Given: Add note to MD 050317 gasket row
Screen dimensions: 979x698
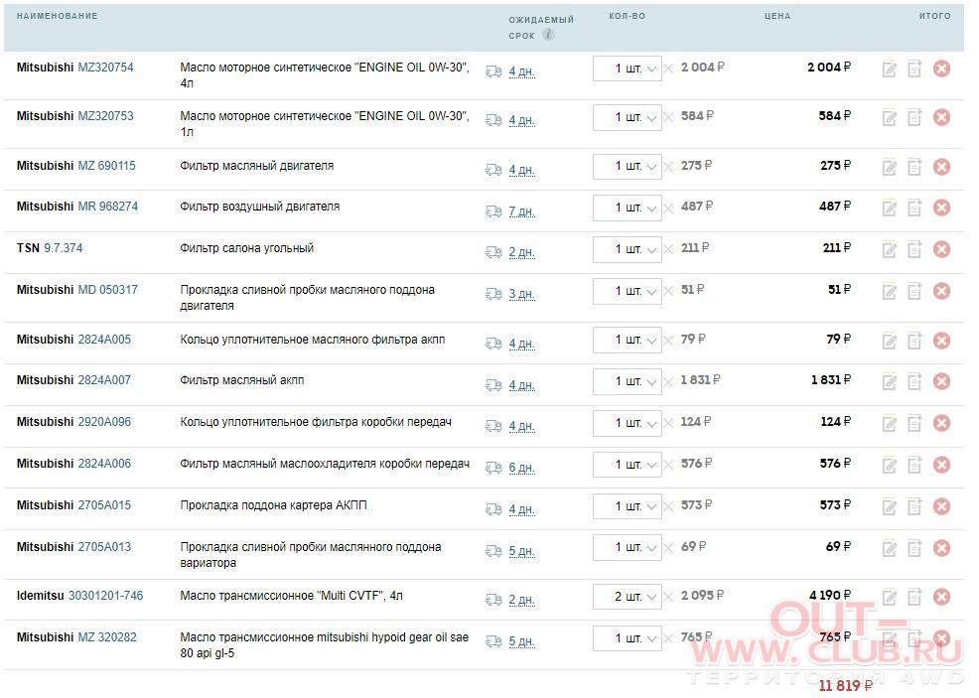Looking at the screenshot, I should [x=914, y=292].
